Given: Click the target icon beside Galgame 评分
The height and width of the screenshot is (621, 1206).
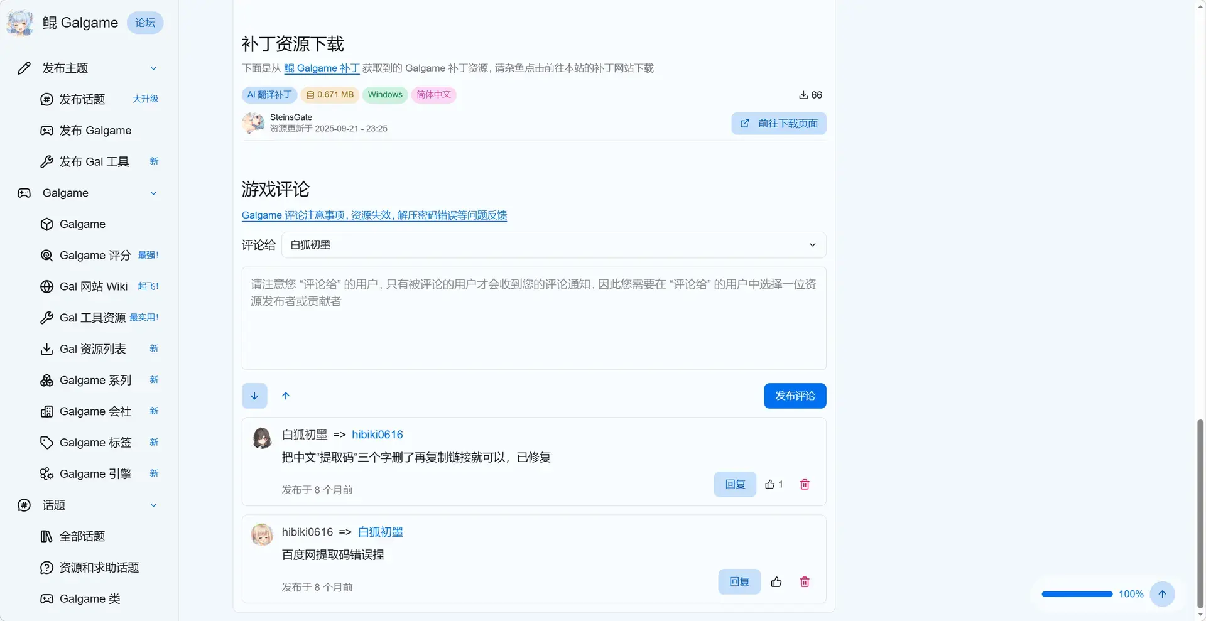Looking at the screenshot, I should [46, 255].
